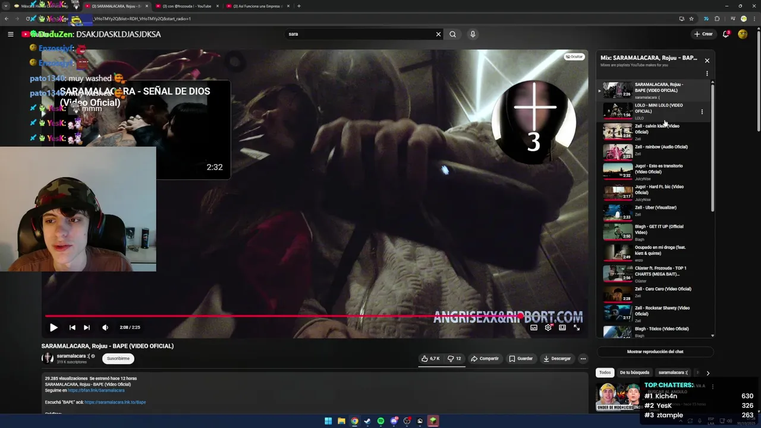Select Zell - Rockstar Shawty playlist item
This screenshot has height=428, width=761.
pos(653,313)
